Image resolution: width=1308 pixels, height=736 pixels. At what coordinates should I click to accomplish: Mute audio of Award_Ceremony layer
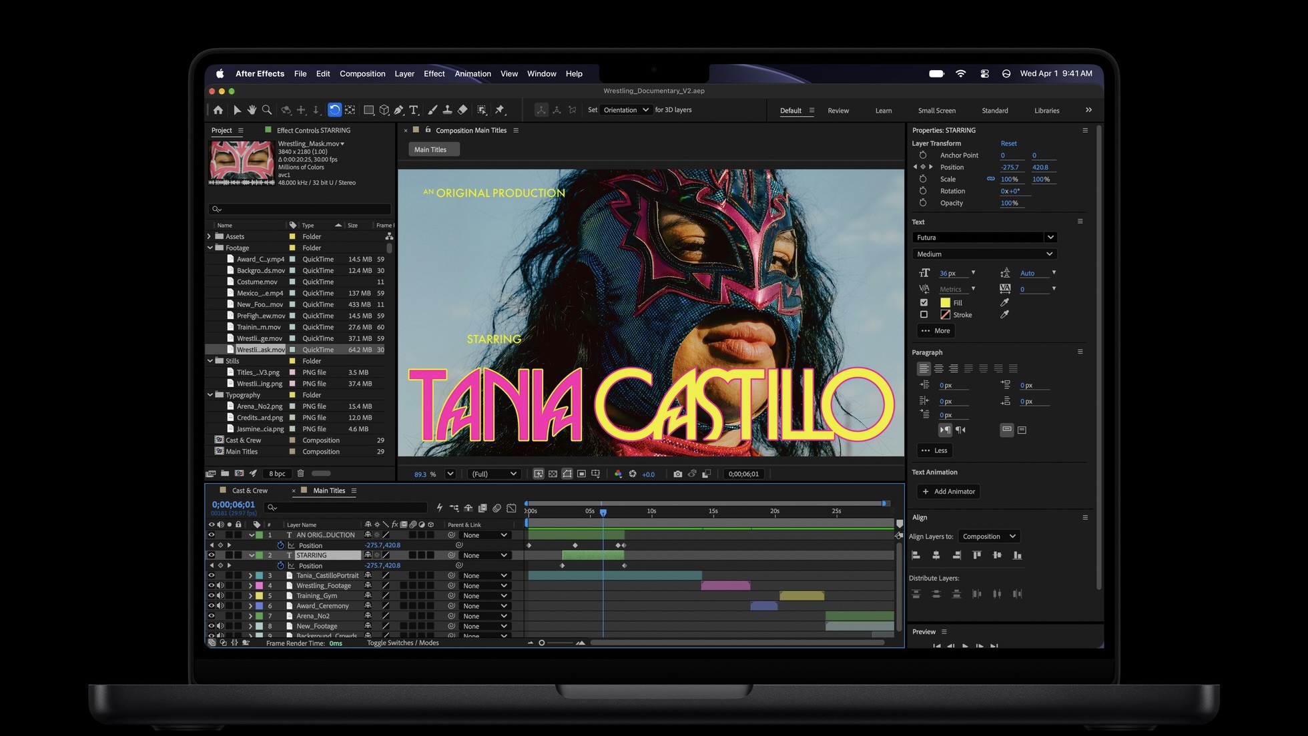pos(220,606)
